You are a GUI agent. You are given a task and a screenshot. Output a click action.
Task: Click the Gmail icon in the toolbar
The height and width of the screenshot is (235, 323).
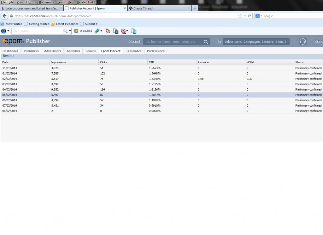click(124, 31)
